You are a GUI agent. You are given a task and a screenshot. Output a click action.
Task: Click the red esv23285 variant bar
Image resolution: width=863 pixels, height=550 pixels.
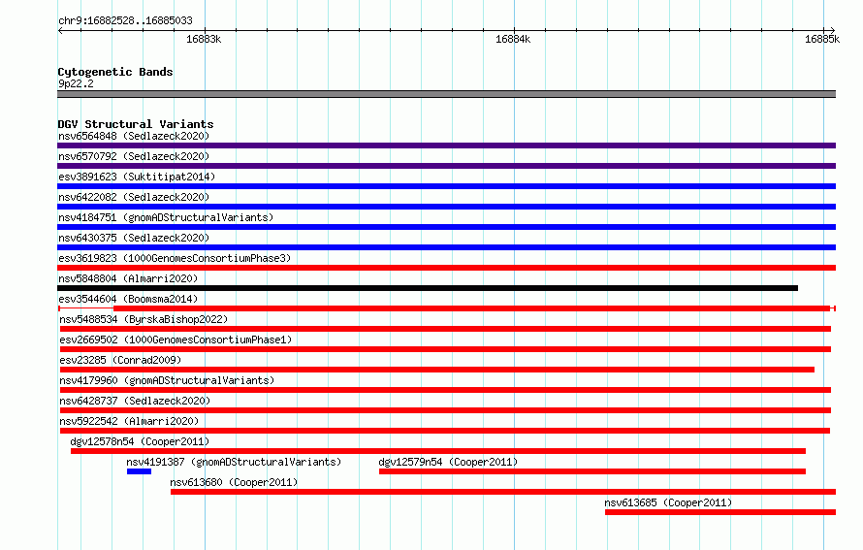click(437, 370)
